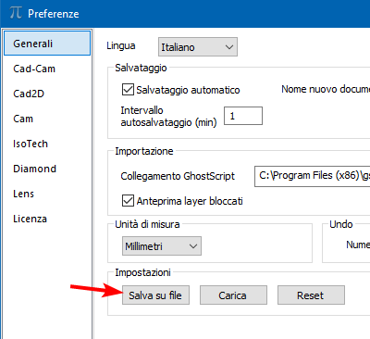This screenshot has width=370, height=339.
Task: Open the Cam preferences section
Action: point(47,119)
